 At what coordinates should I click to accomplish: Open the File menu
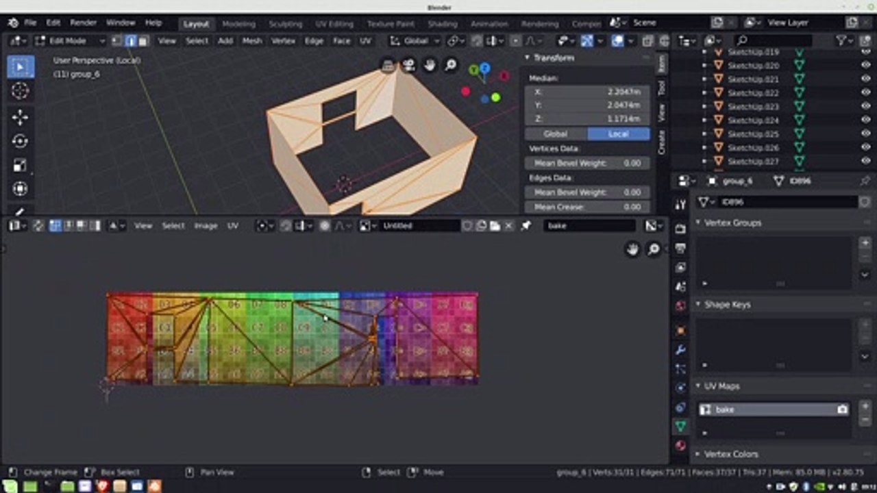click(x=30, y=23)
